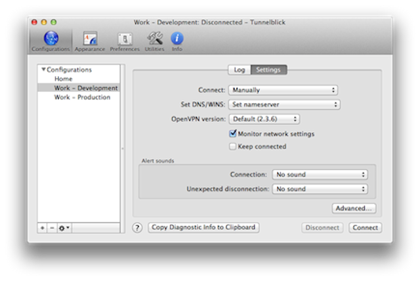Close the Tunnelblick window with red button
The height and width of the screenshot is (281, 420).
coord(34,22)
